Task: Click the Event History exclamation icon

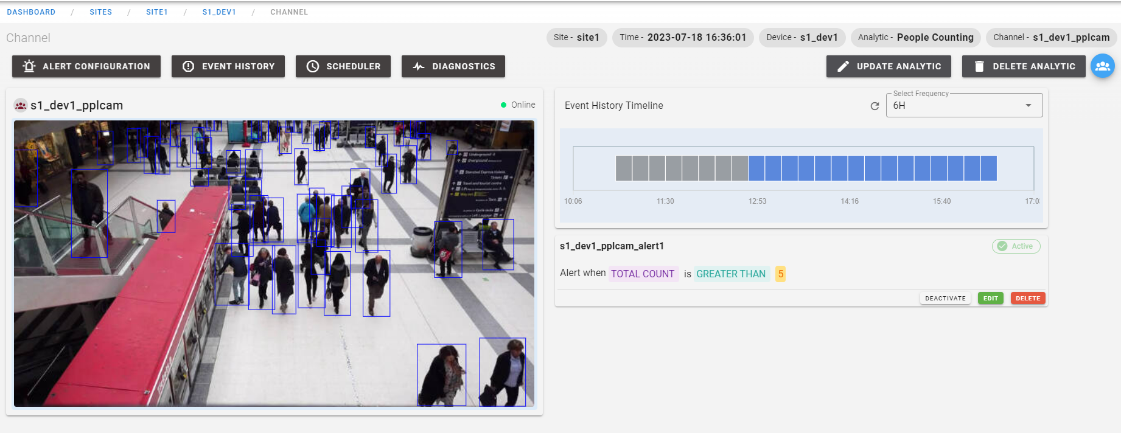Action: coord(188,66)
